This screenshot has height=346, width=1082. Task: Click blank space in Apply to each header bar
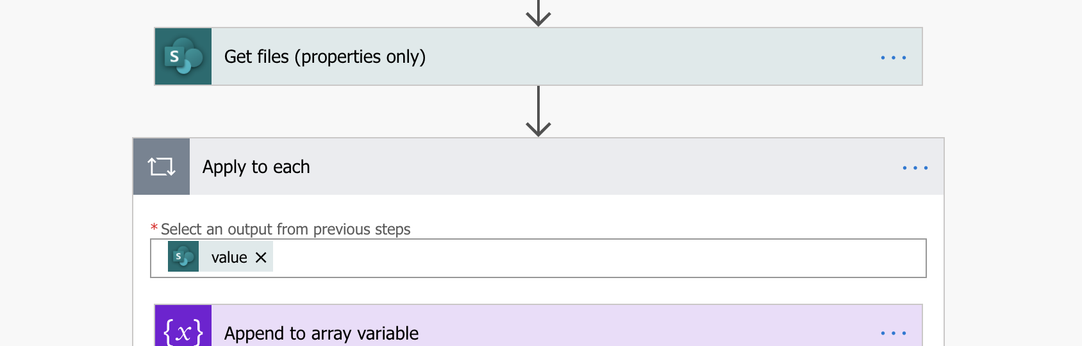[603, 167]
